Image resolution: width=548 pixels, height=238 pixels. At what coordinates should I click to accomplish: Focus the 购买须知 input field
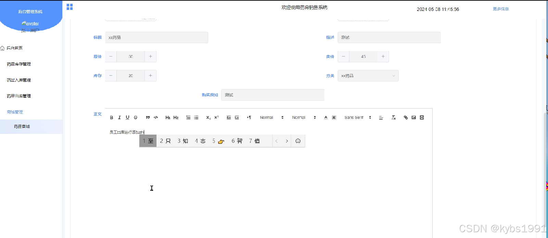click(273, 95)
